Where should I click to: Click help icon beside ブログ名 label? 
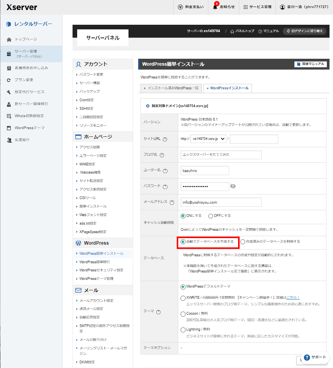(162, 155)
